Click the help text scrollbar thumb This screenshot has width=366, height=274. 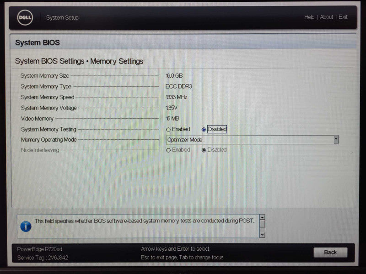coord(262,224)
